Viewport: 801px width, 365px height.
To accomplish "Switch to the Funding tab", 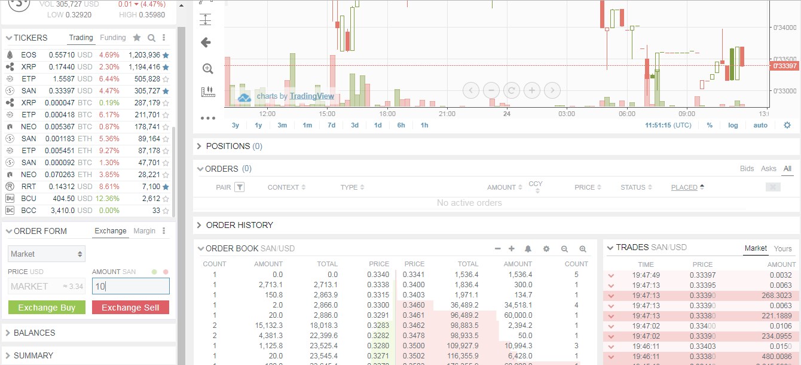I will click(113, 37).
